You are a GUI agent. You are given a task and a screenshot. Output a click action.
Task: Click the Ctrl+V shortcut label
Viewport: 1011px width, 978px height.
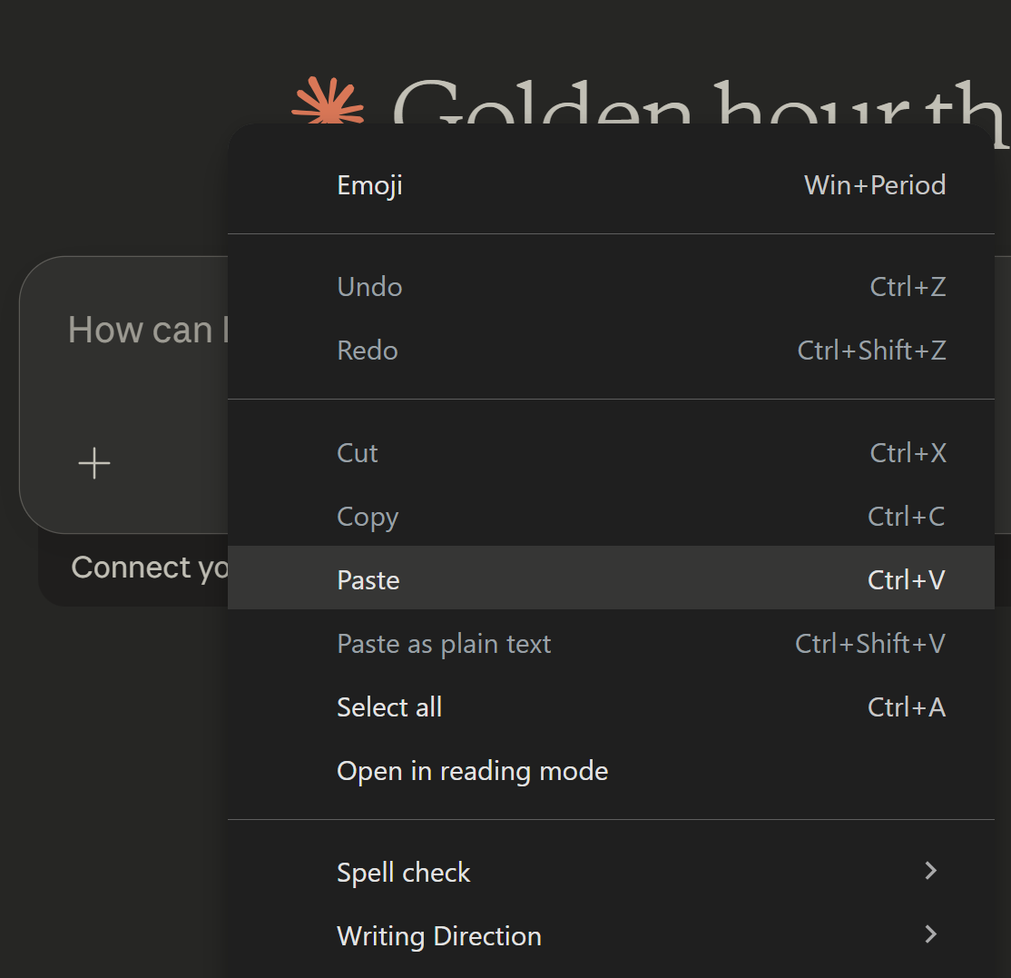tap(907, 580)
